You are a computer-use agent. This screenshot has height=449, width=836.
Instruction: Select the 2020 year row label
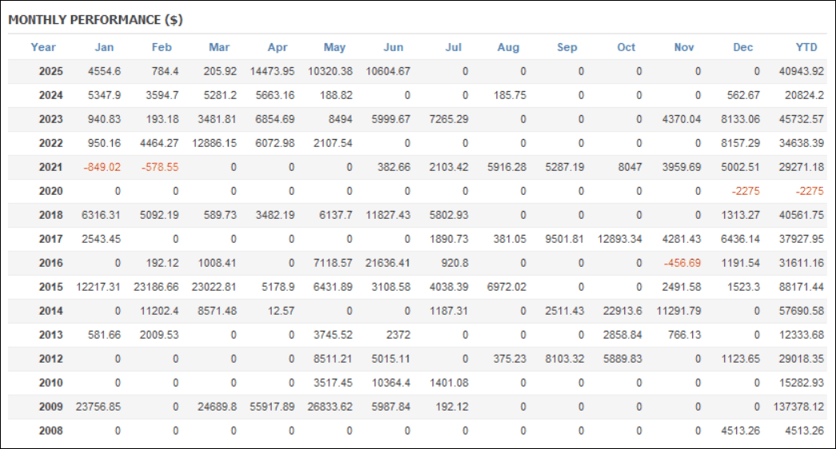pyautogui.click(x=50, y=191)
